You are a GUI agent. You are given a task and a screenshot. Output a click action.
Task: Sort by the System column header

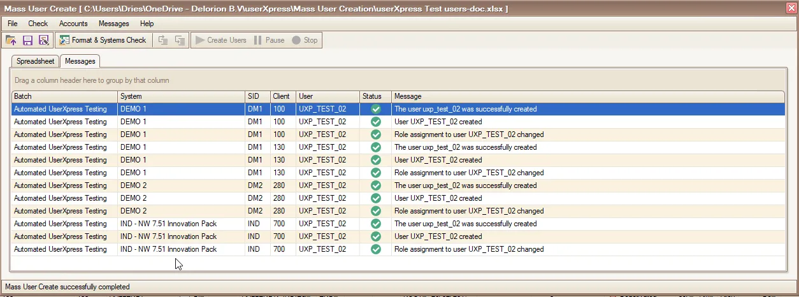point(182,96)
